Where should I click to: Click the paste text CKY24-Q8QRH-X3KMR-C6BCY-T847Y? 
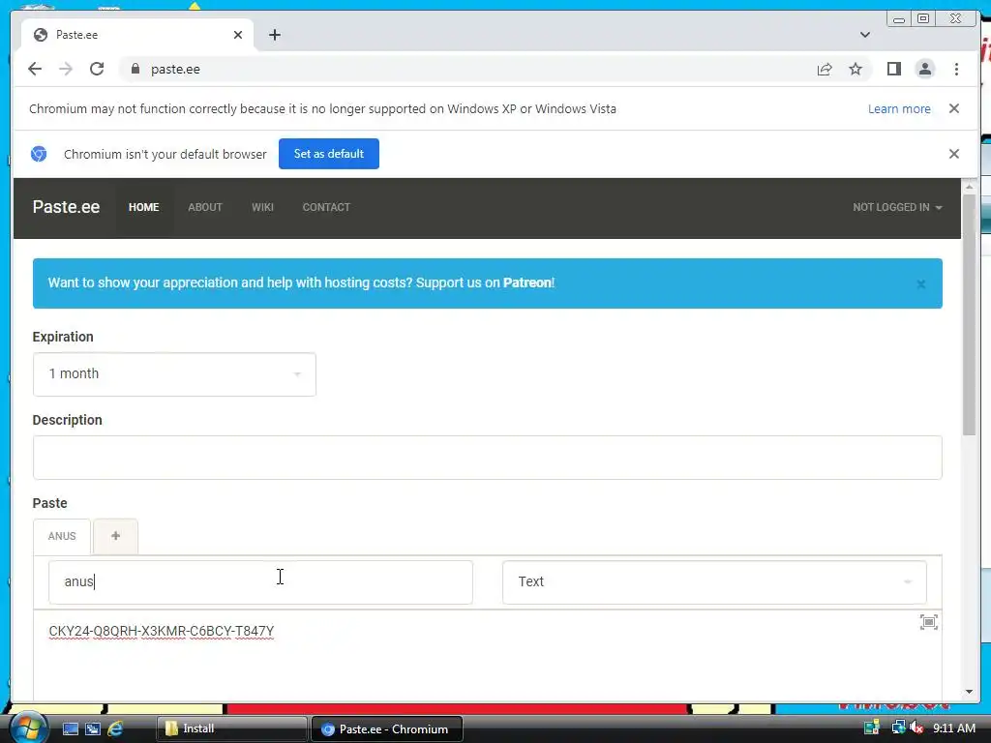162,631
